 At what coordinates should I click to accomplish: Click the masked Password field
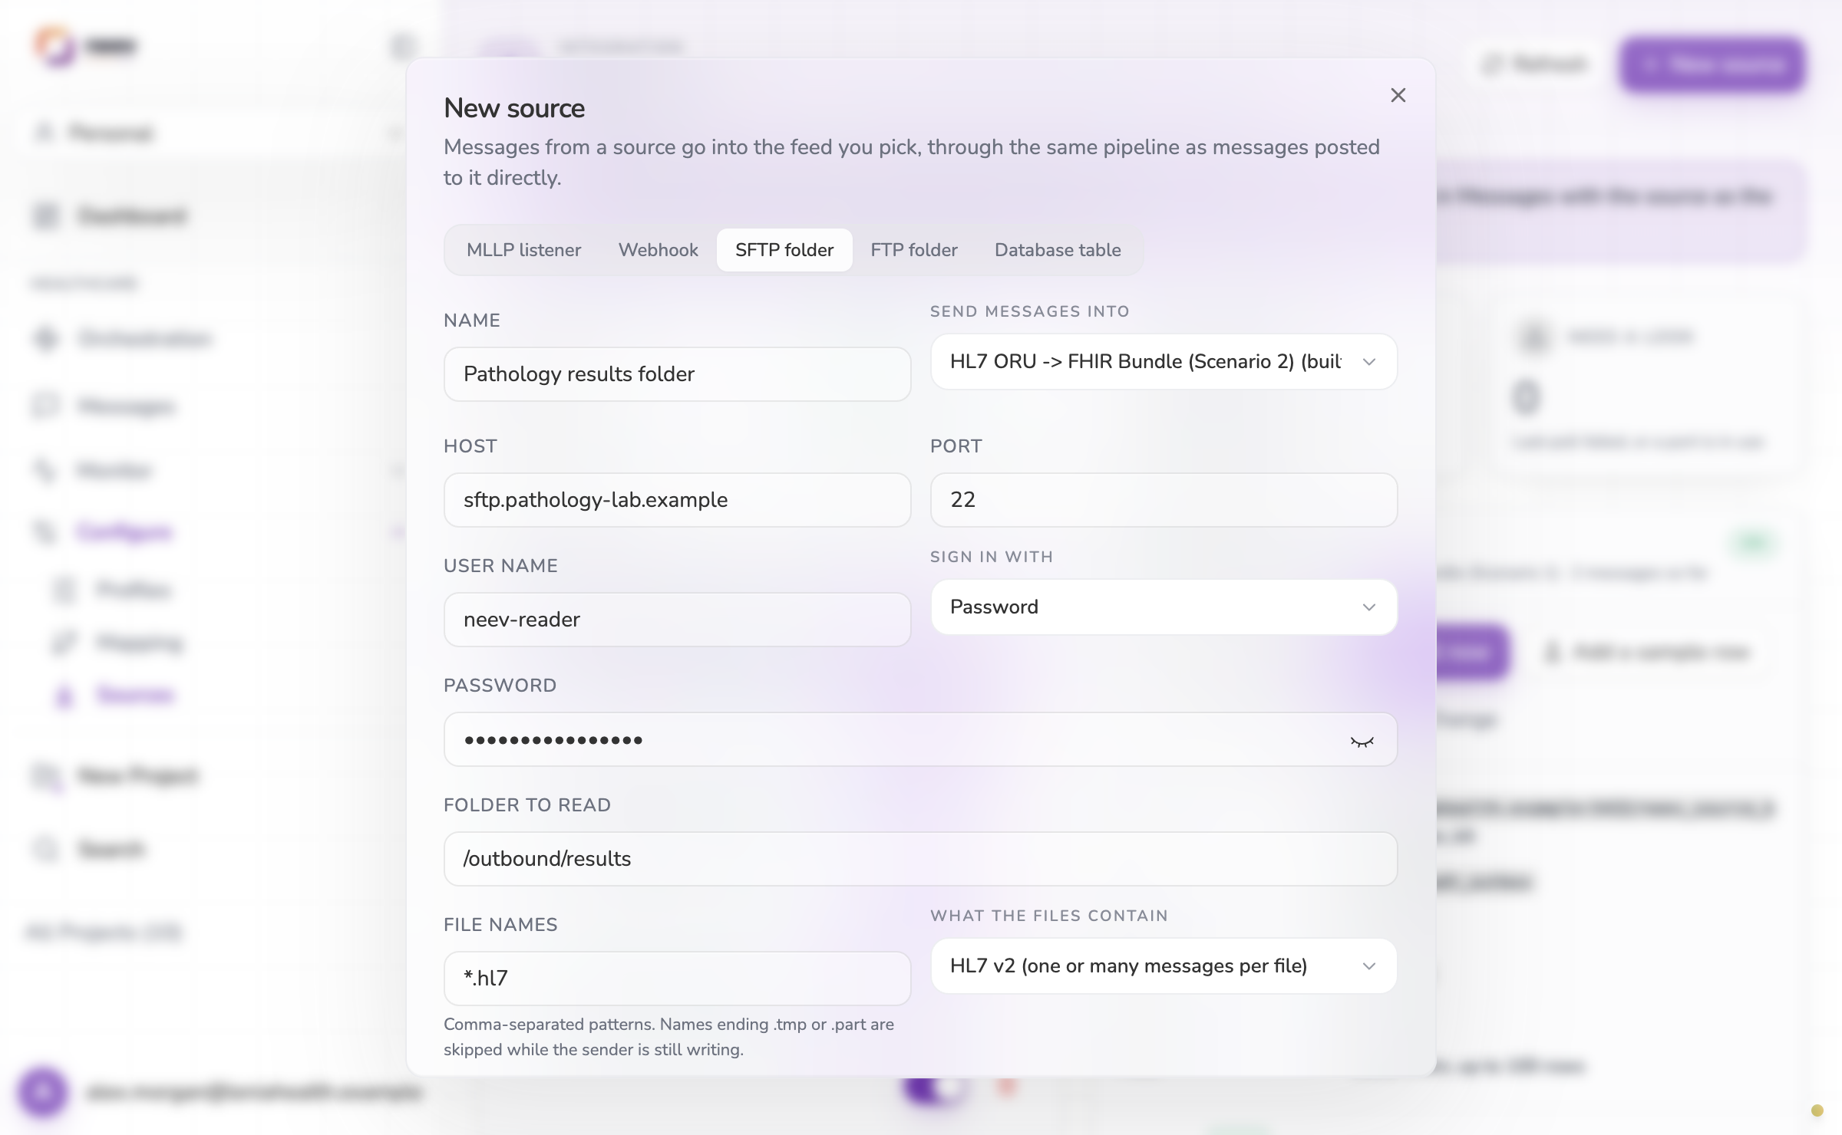920,739
